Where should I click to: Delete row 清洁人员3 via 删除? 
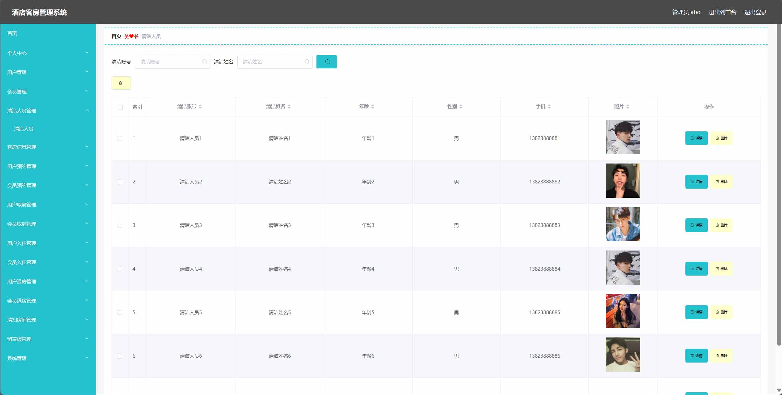coord(721,225)
